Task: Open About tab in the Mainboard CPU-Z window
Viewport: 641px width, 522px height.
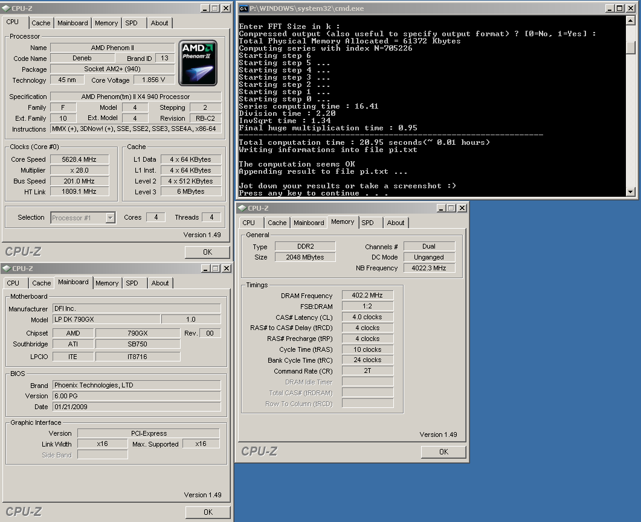Action: point(160,283)
